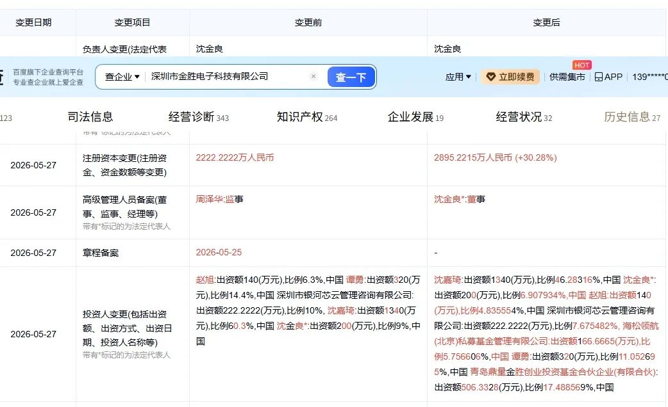Click the 2026-05-25 date value

(x=219, y=253)
